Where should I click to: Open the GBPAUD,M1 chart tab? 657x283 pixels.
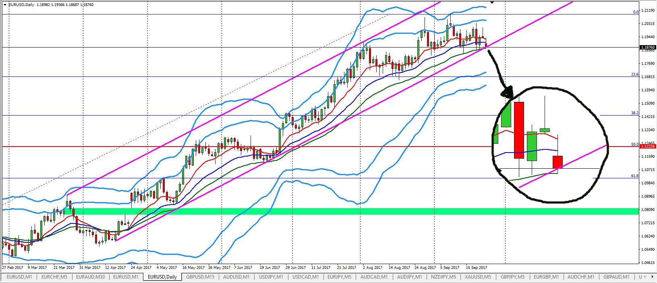pos(616,277)
